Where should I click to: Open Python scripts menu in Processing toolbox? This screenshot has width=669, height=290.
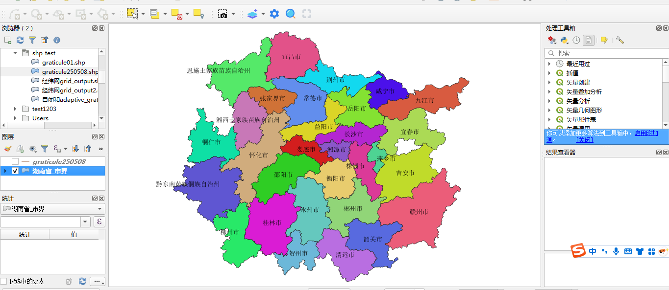click(x=564, y=40)
